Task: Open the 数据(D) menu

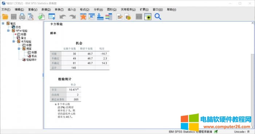Action: coord(46,9)
